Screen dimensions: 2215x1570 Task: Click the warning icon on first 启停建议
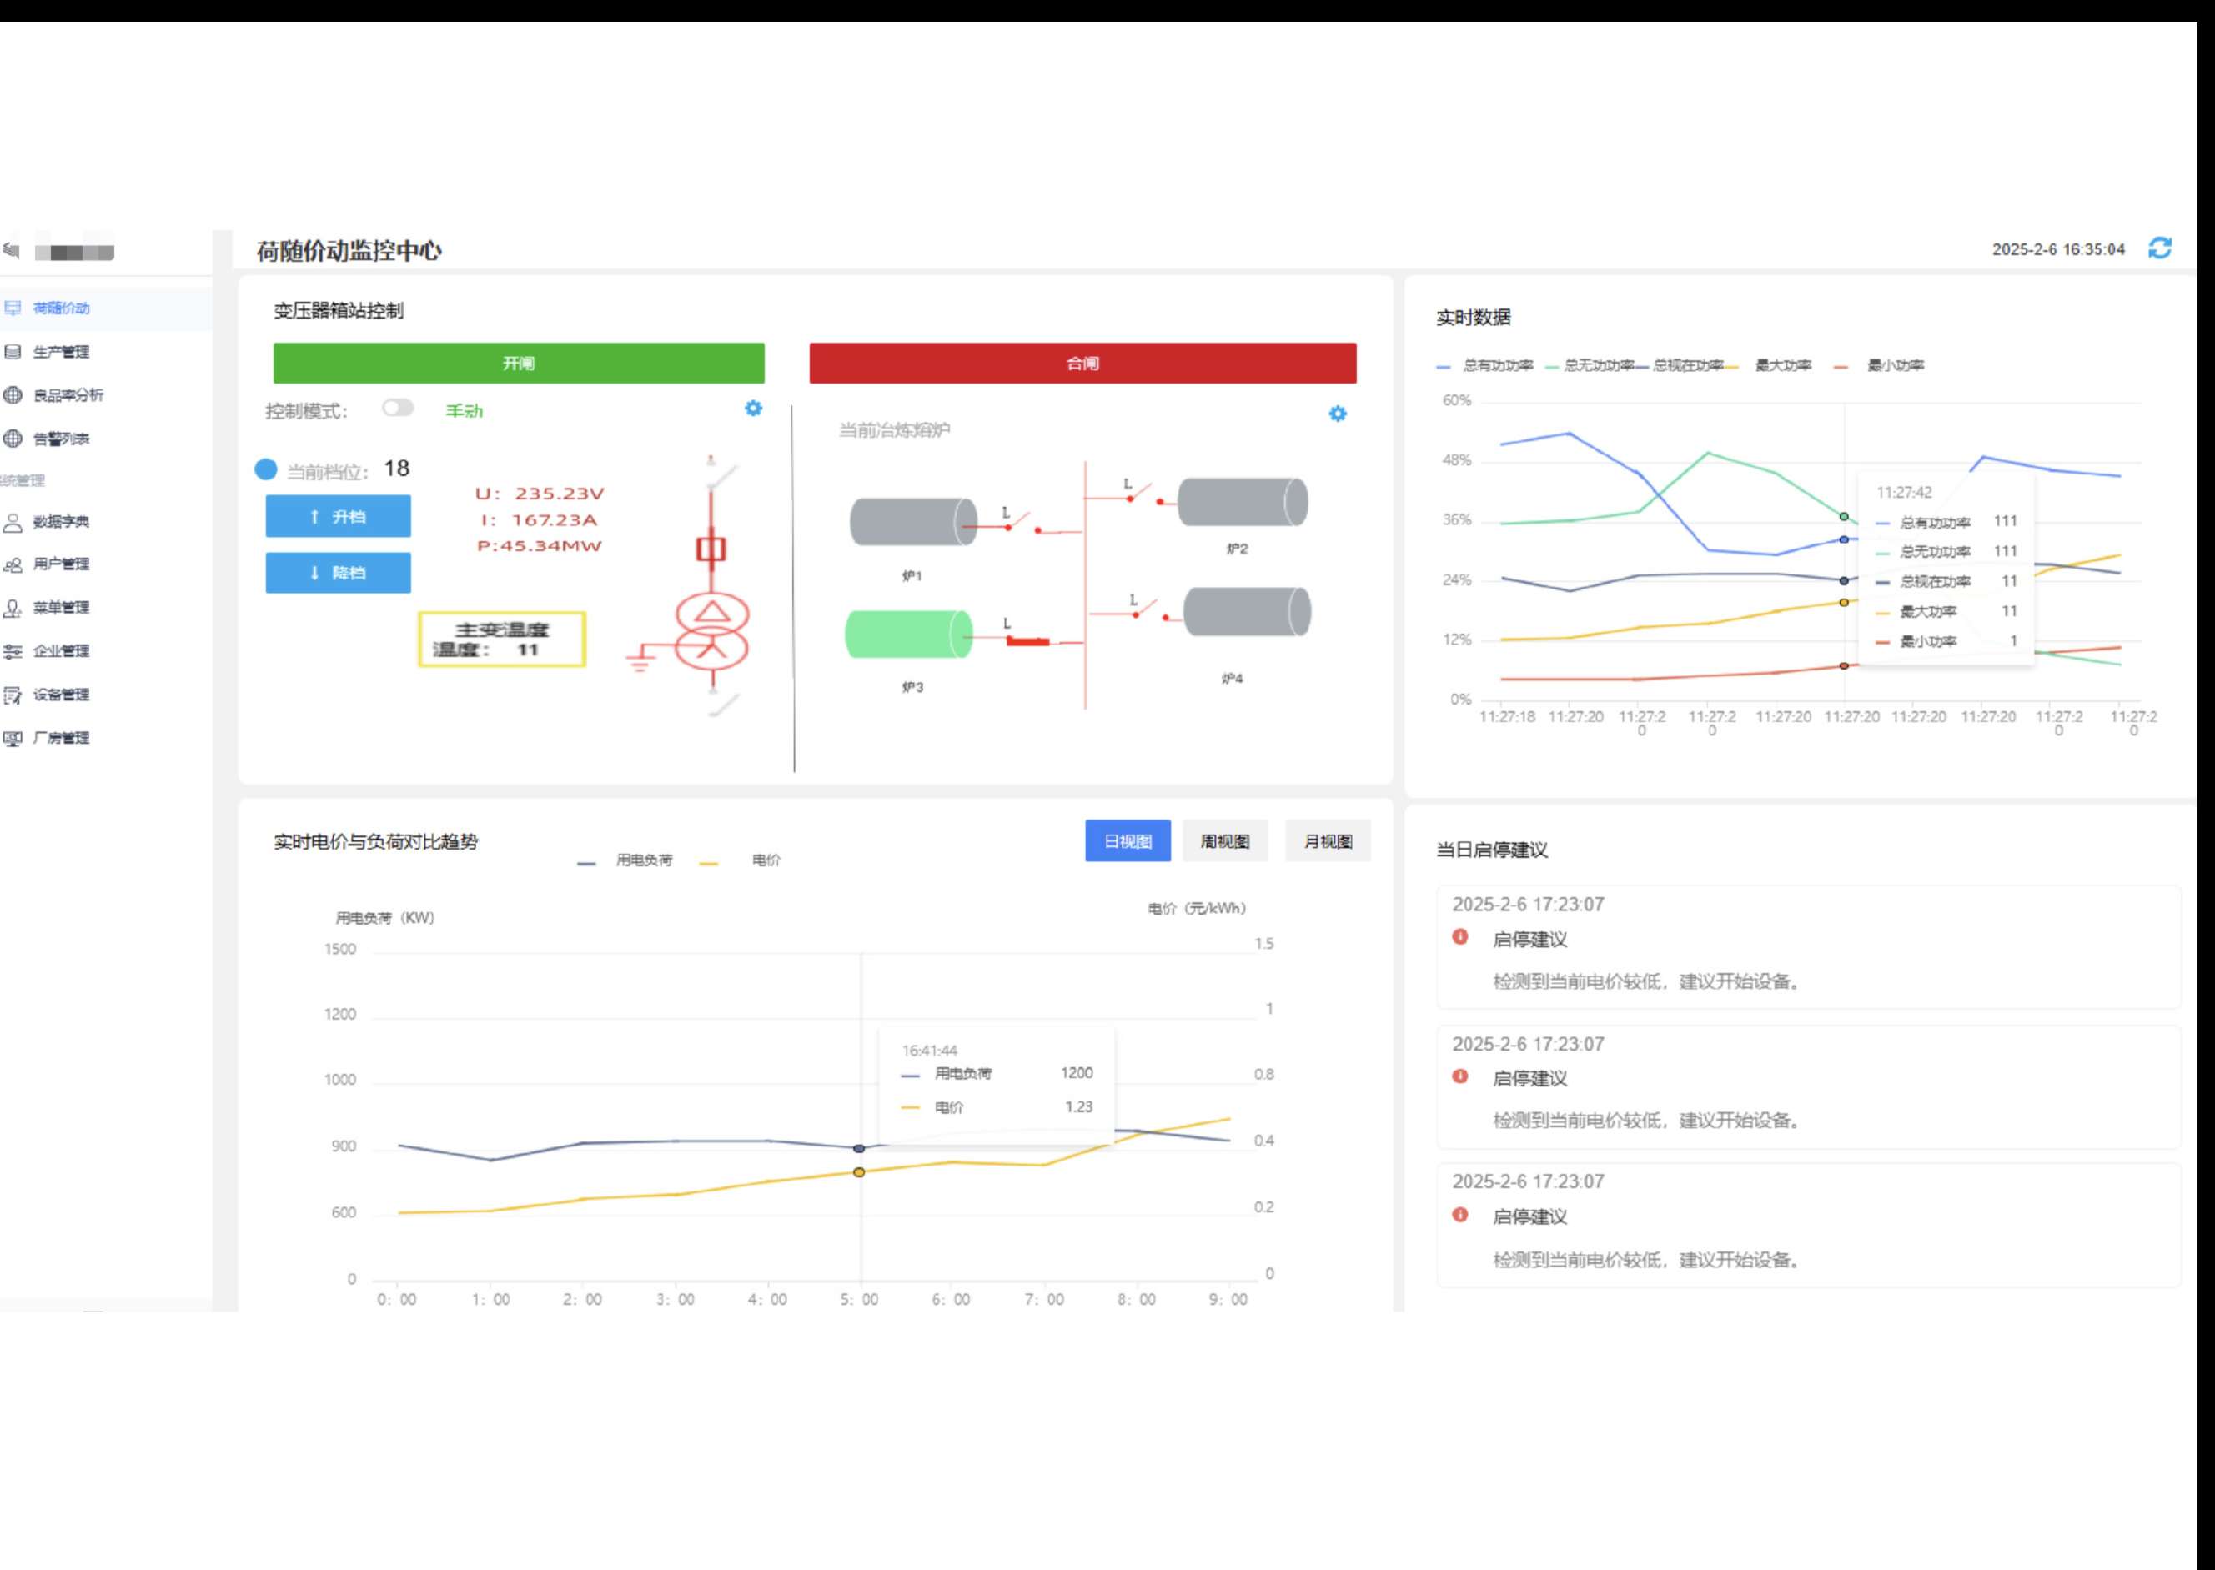tap(1460, 937)
